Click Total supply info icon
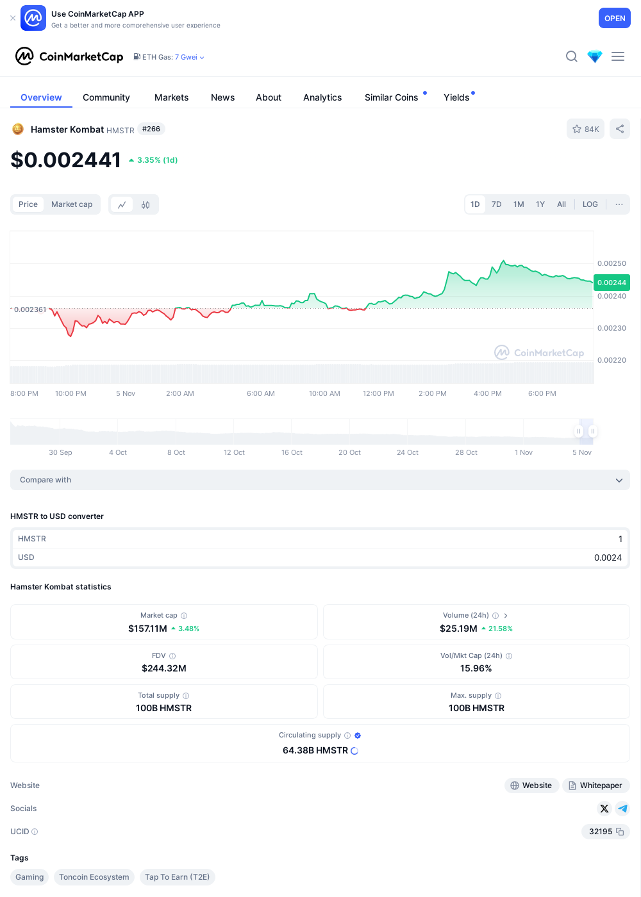The width and height of the screenshot is (641, 897). [x=186, y=696]
